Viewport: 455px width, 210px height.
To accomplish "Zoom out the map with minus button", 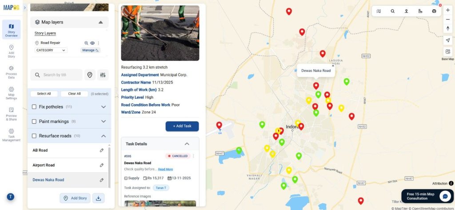I will (448, 19).
